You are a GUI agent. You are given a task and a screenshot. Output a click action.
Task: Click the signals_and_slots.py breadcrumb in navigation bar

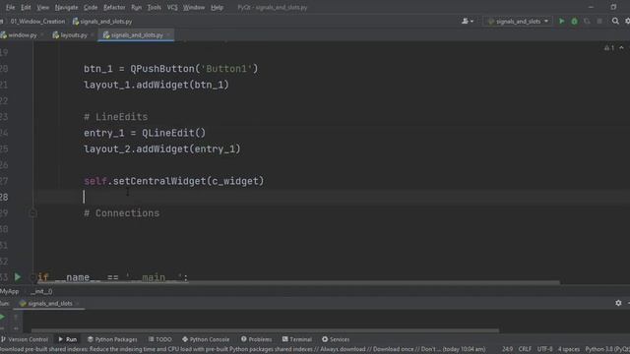[102, 22]
